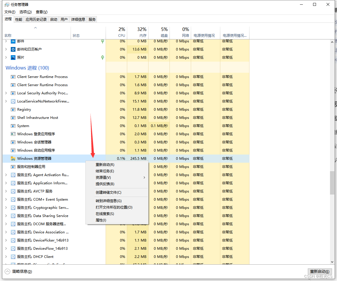Click the Registry process icon
This screenshot has height=281, width=337.
tap(13, 110)
